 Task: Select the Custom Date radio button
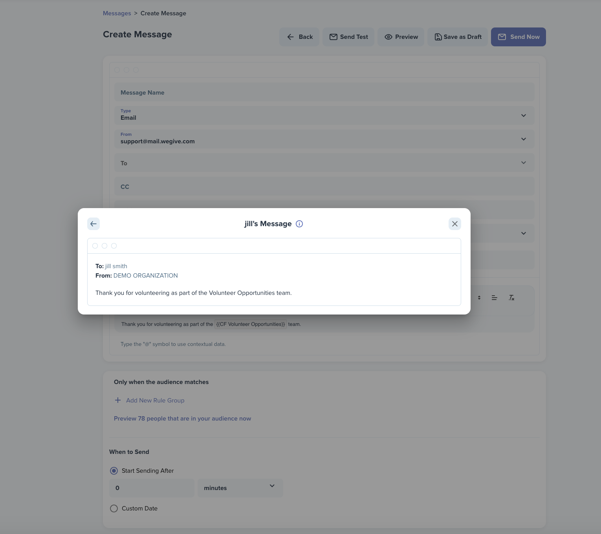(x=114, y=508)
